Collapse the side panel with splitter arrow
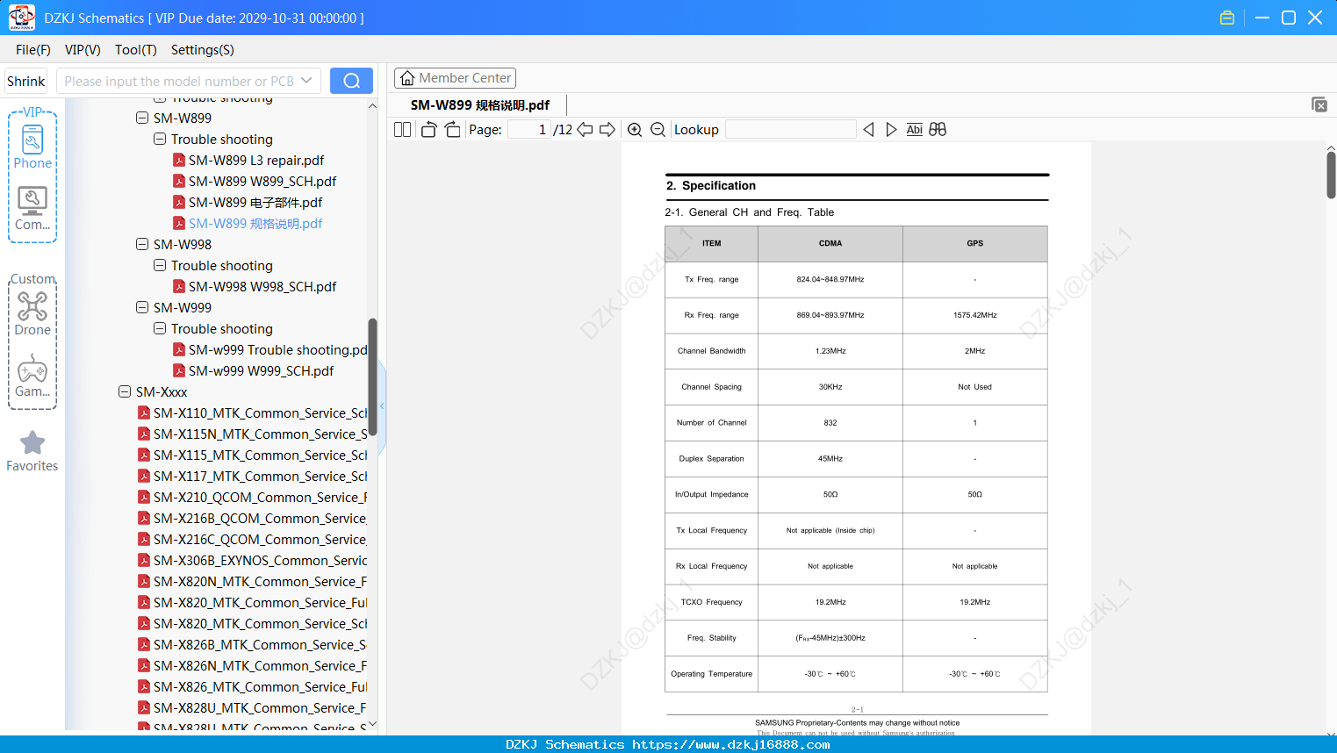 [382, 406]
